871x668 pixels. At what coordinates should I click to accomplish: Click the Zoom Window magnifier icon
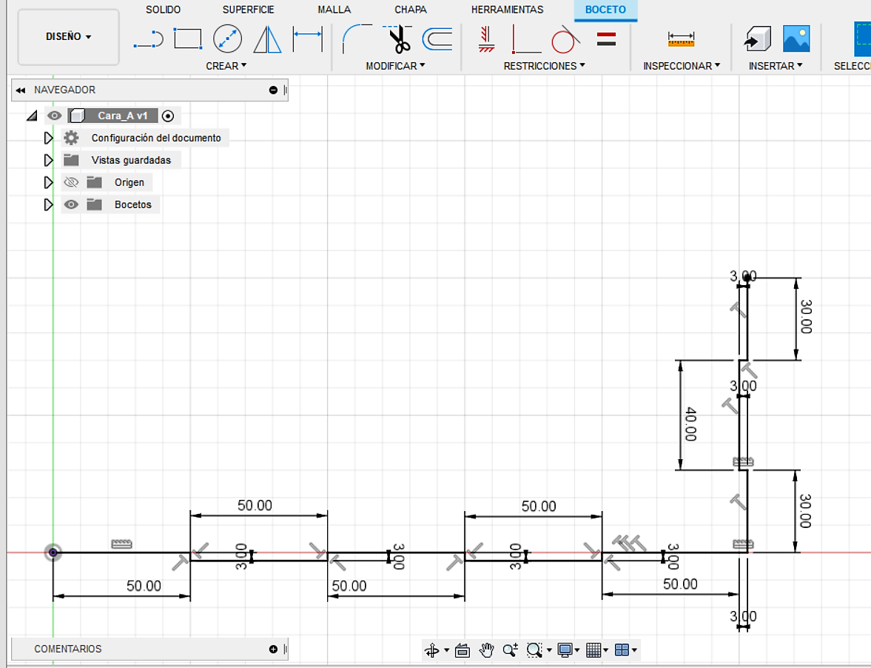(x=534, y=649)
